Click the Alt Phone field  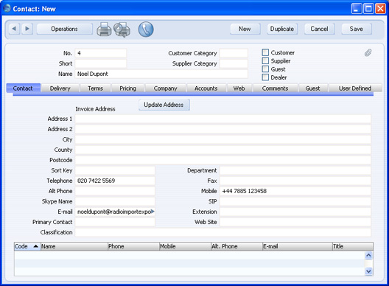click(x=115, y=191)
